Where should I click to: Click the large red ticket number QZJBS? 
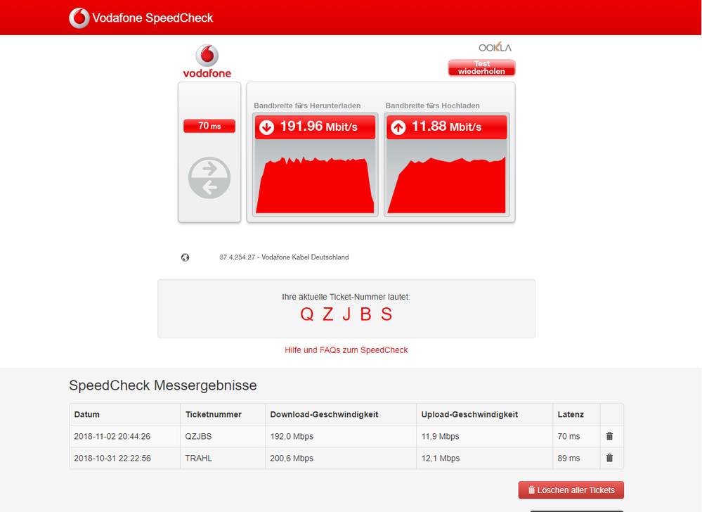click(346, 314)
